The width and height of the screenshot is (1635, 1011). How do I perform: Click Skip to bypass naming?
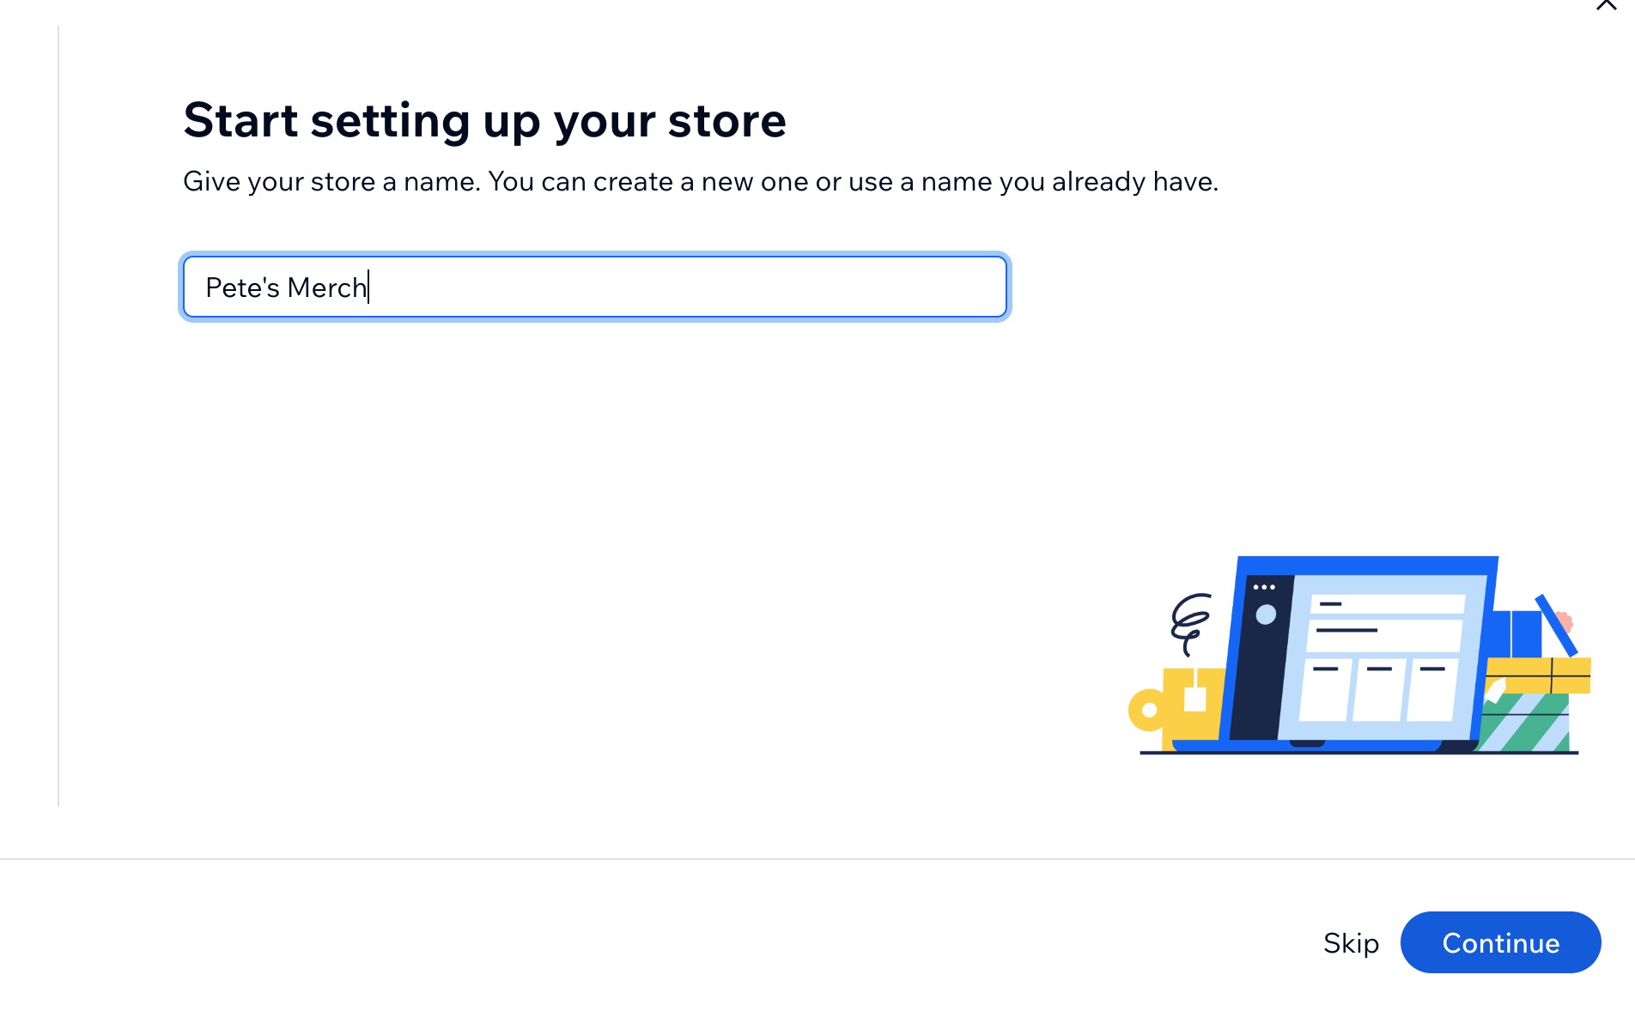click(x=1348, y=942)
